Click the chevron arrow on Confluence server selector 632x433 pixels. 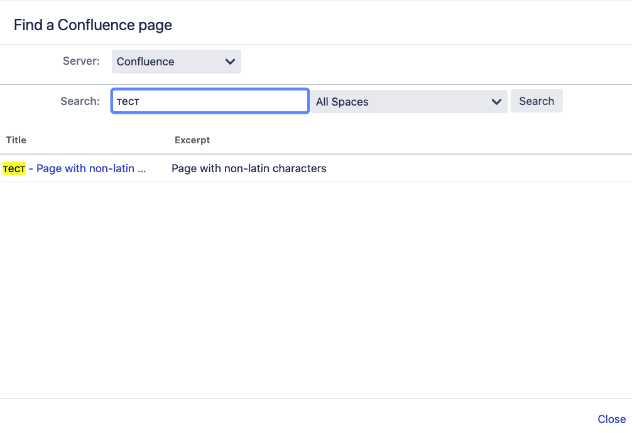coord(230,62)
